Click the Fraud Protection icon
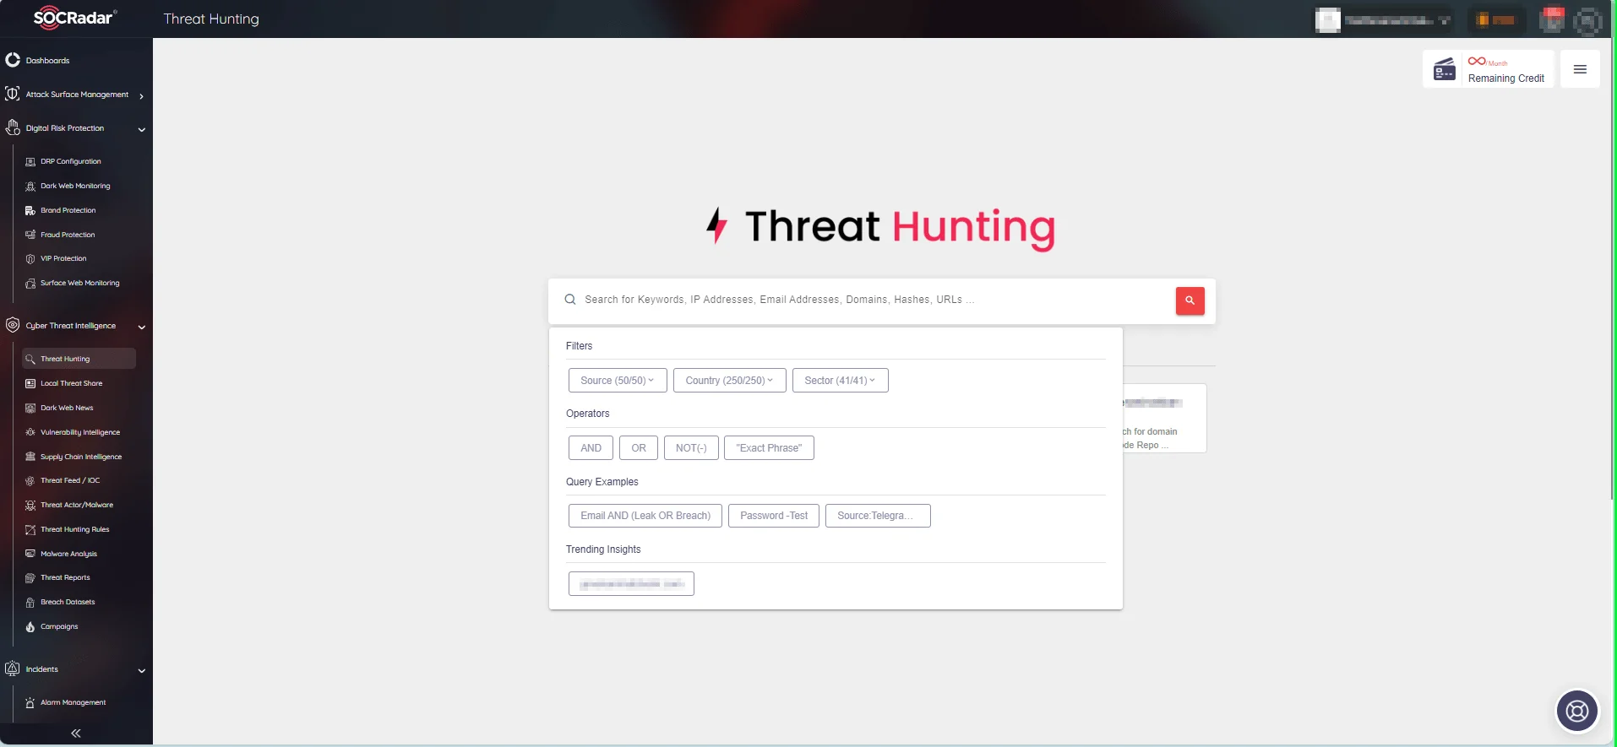The image size is (1617, 747). [x=30, y=235]
